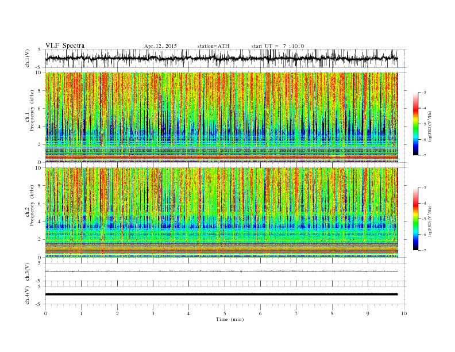Click the "8" tick on the time axis

[332, 313]
